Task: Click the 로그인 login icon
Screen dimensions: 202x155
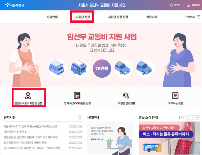Action: (171, 5)
